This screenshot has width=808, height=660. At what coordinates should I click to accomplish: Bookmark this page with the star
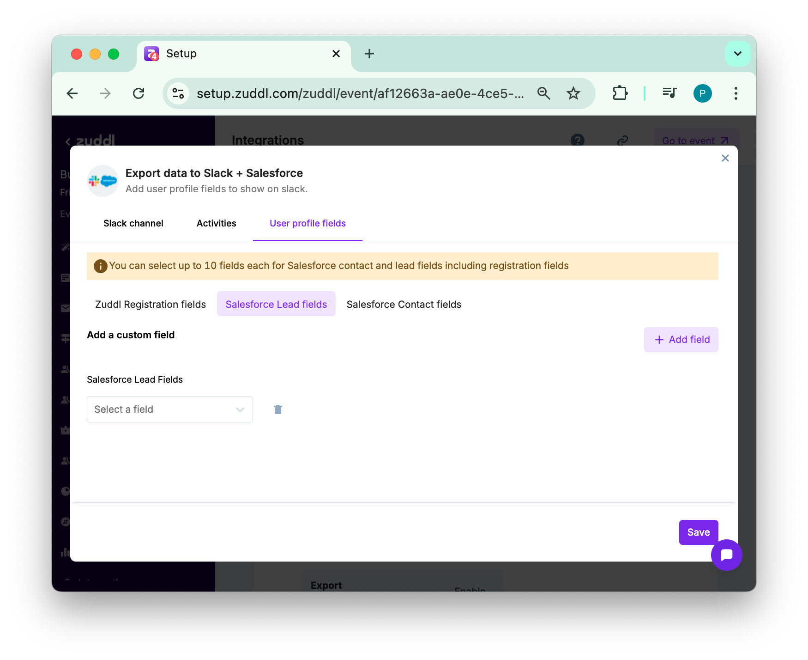point(573,93)
